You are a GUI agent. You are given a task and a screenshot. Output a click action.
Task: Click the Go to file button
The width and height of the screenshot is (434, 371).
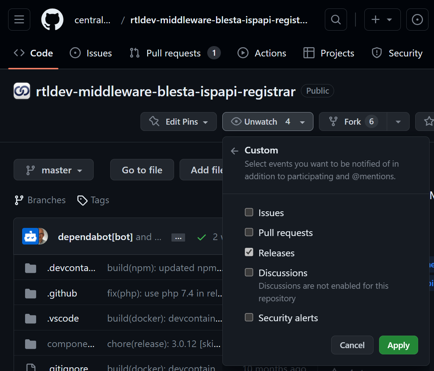[x=142, y=170]
